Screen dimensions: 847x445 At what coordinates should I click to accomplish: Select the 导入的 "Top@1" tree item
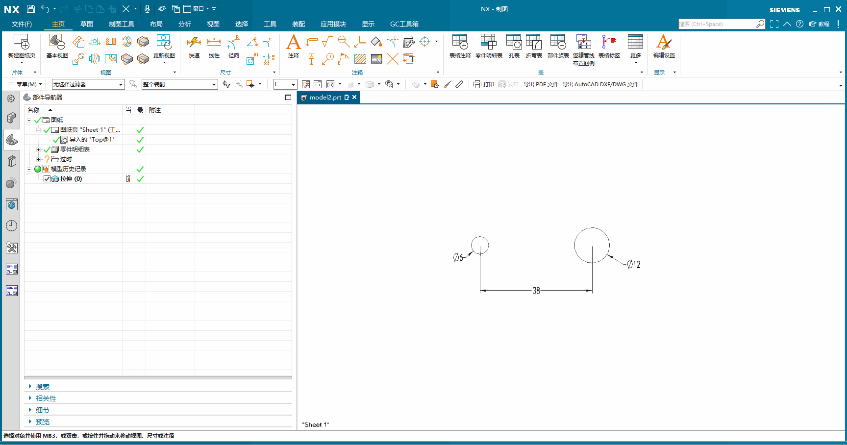tap(92, 140)
